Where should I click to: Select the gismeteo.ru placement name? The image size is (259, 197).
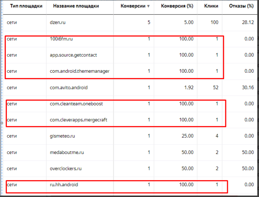(62, 136)
